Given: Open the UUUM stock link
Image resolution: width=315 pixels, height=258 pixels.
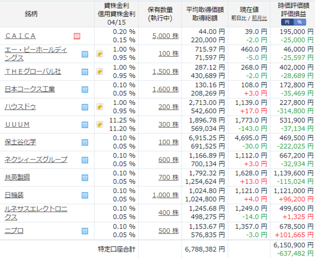Looking at the screenshot, I should click(17, 125).
